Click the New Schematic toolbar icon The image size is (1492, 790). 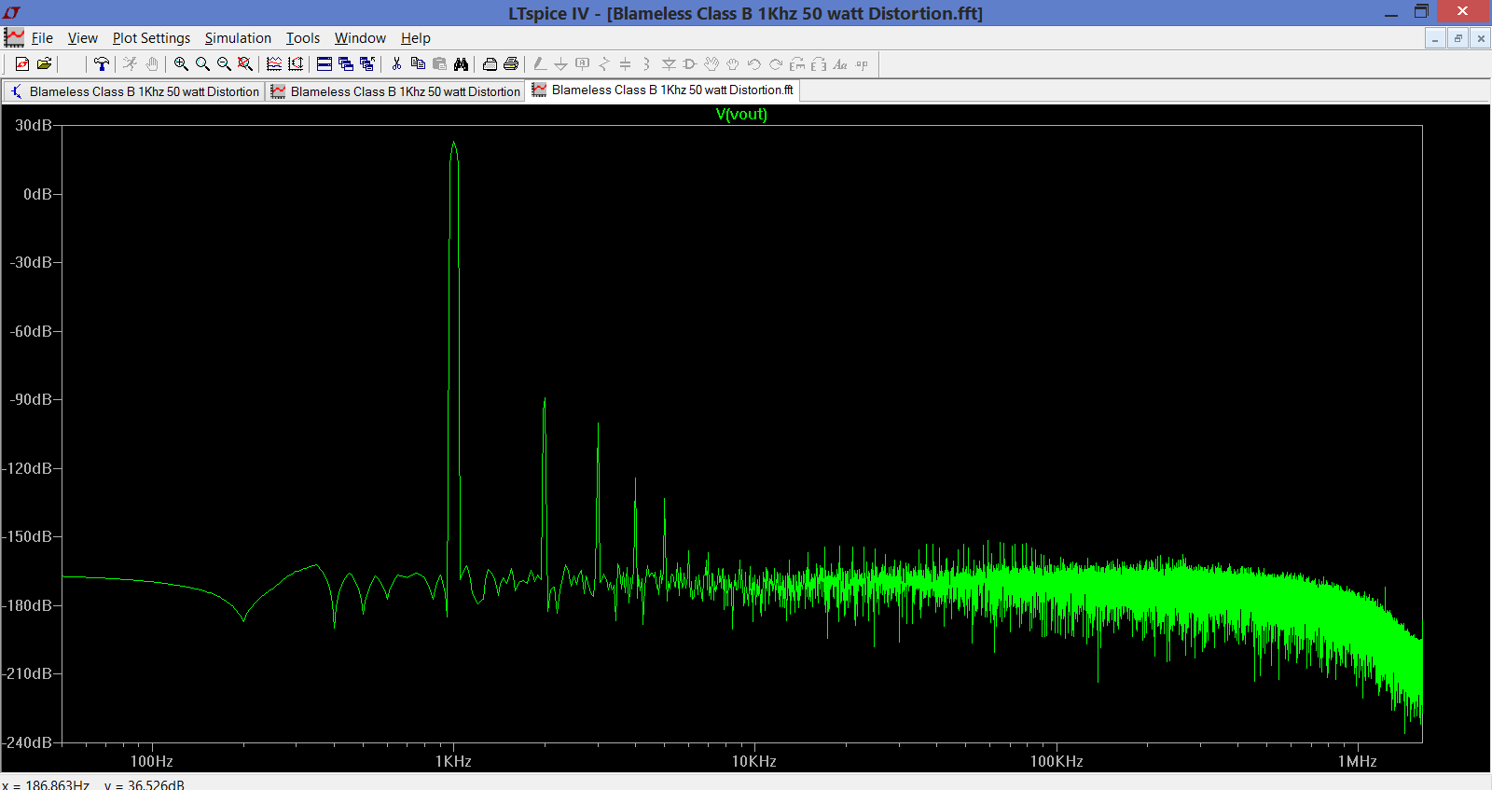(x=22, y=64)
